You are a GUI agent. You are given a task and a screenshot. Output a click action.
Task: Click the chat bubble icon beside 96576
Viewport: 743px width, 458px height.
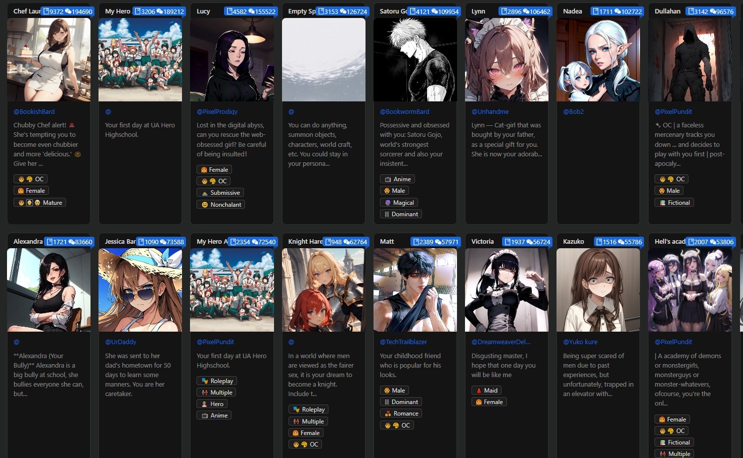coord(712,11)
